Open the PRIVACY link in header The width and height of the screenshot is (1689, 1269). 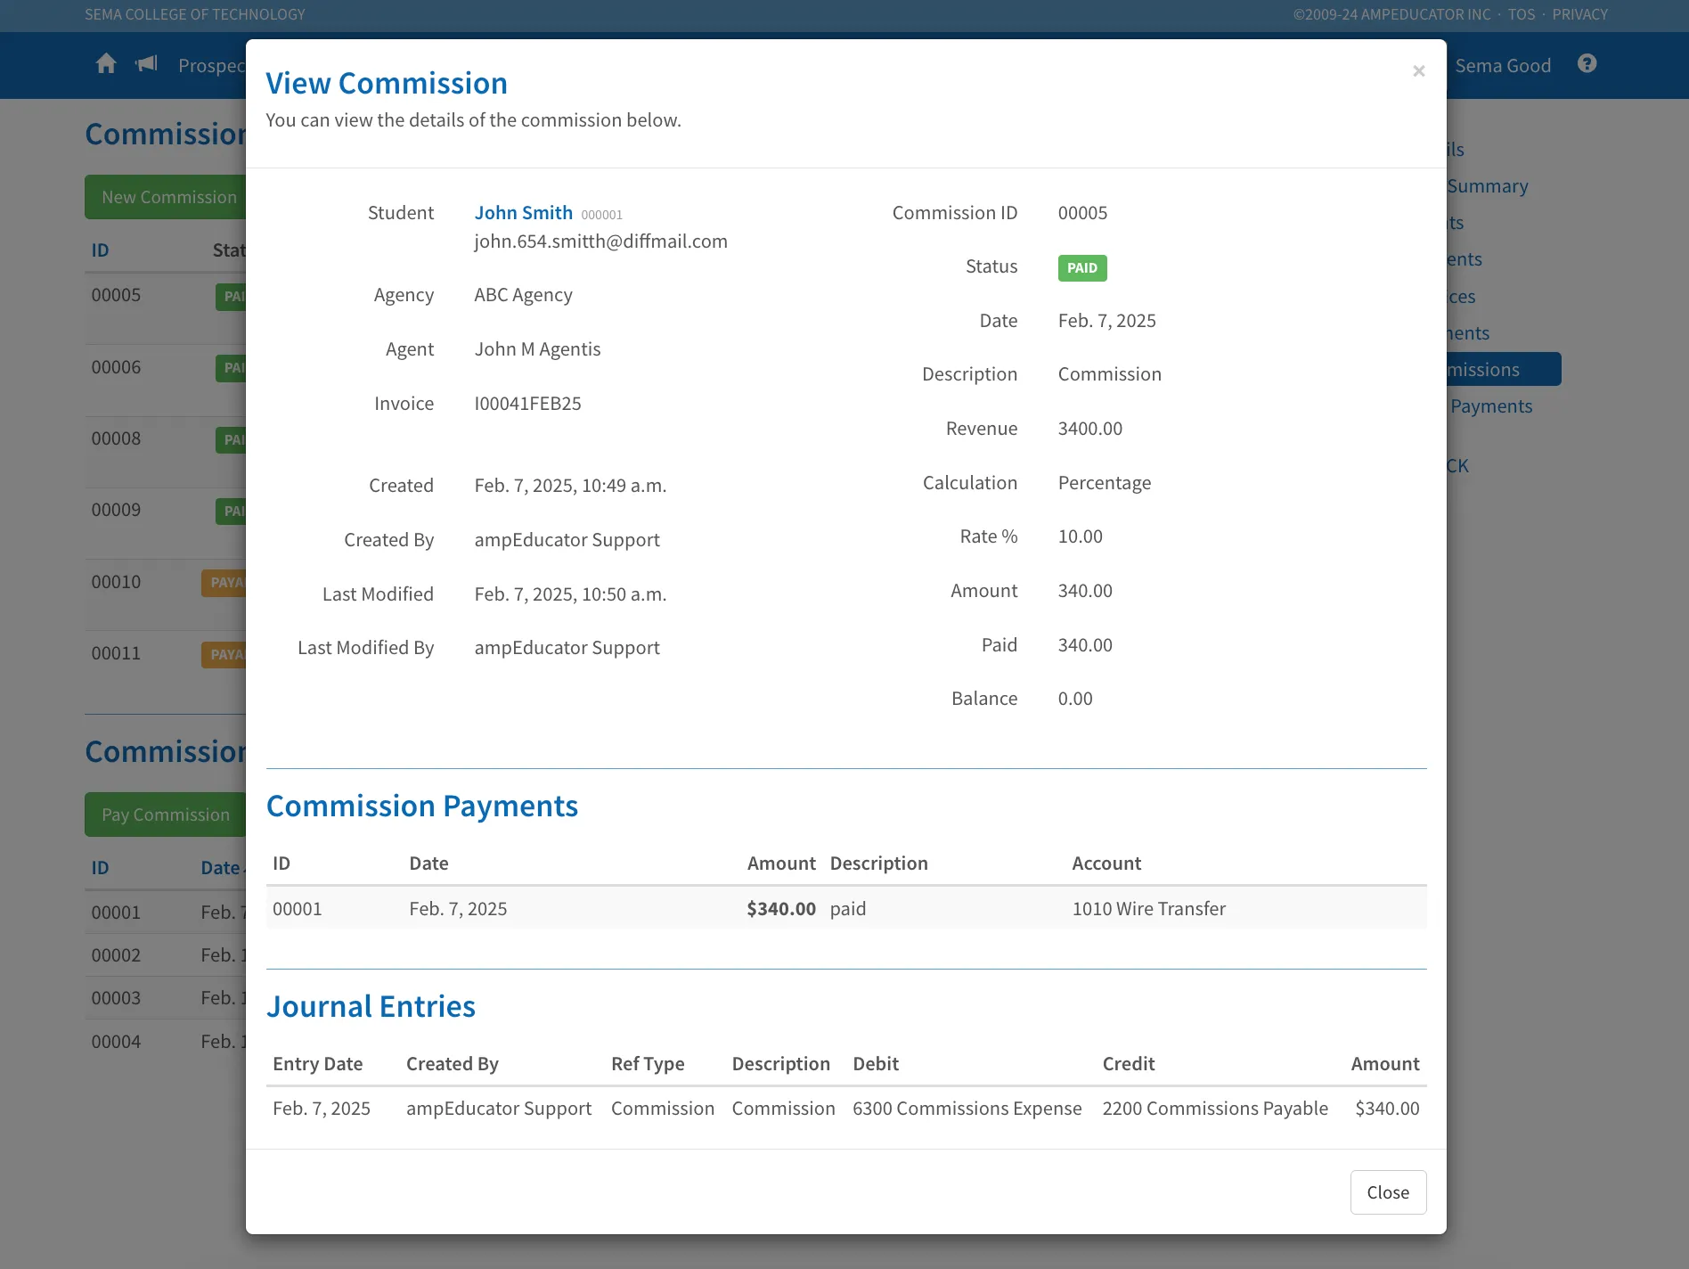[1579, 14]
